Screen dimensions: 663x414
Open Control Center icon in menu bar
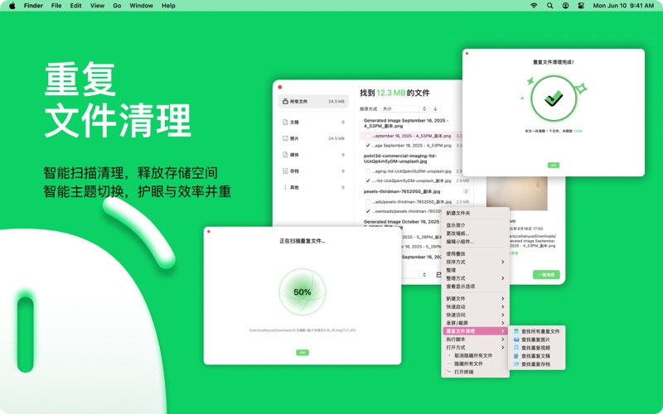point(581,6)
